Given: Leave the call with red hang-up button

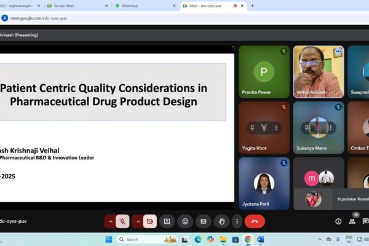Looking at the screenshot, I should (255, 221).
